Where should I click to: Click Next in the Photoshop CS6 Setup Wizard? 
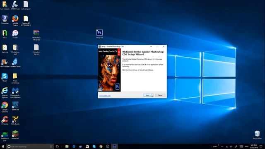click(x=148, y=95)
